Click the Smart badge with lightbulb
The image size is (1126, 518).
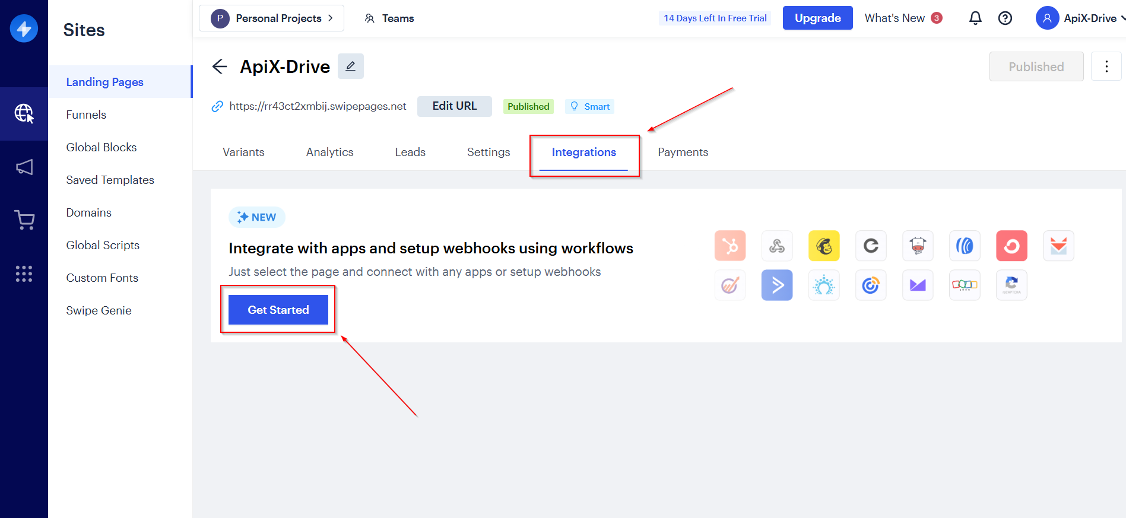coord(590,106)
